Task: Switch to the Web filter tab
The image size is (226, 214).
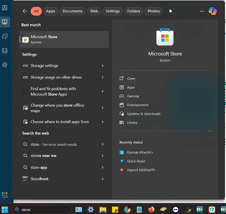Action: point(94,11)
